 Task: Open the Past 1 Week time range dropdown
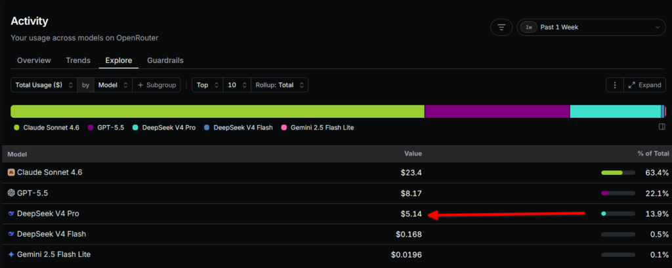pyautogui.click(x=591, y=28)
